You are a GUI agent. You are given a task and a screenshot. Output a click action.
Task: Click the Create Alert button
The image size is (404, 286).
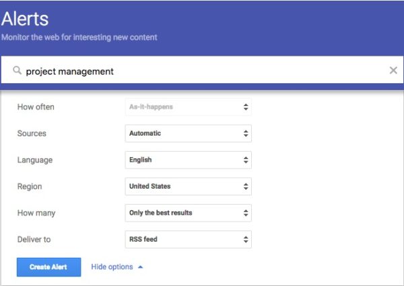click(x=48, y=267)
